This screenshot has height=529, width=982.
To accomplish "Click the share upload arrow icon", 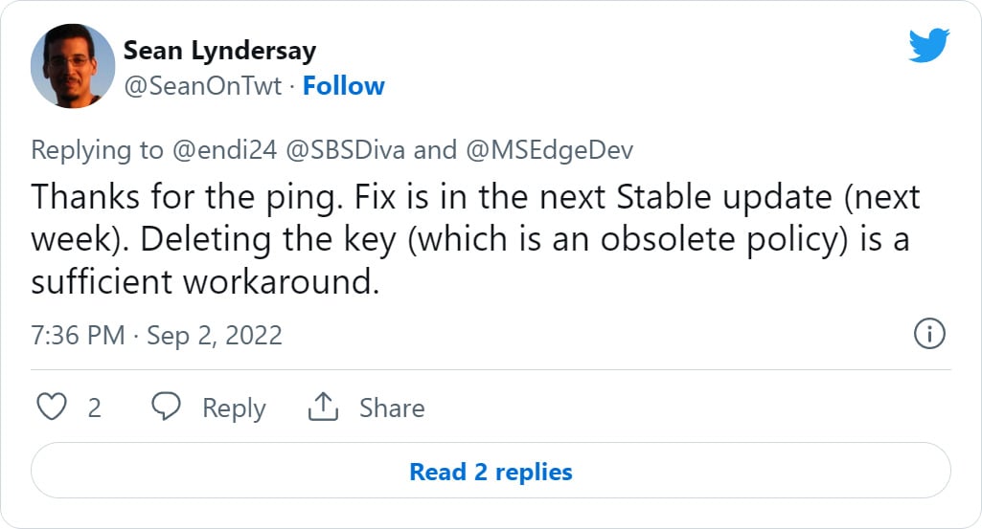I will click(323, 407).
